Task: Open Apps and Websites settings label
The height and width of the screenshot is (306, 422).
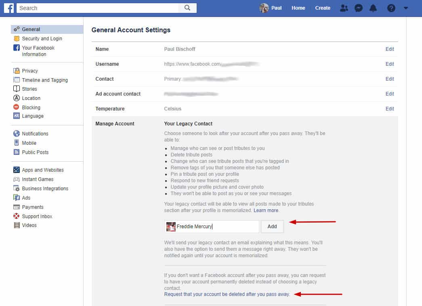Action: [43, 170]
